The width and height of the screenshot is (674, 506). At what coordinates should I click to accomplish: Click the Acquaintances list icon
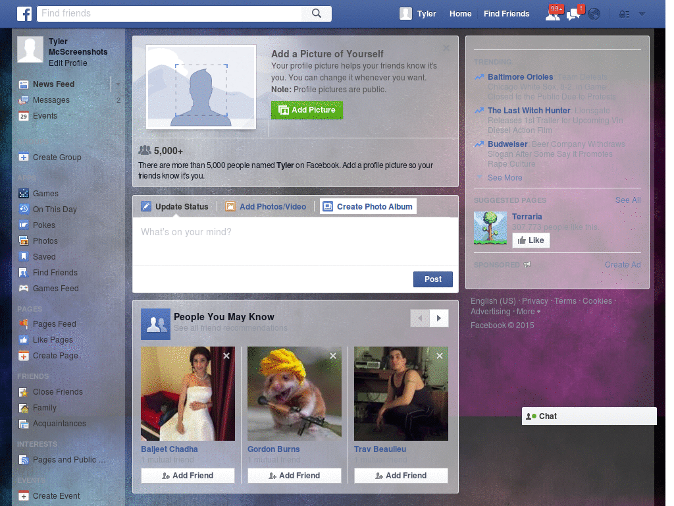(24, 424)
